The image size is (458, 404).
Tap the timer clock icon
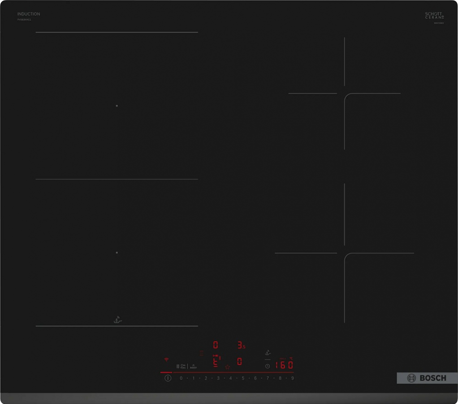coord(268,366)
